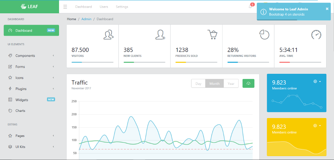Click the avg. time speedometer icon
This screenshot has height=160, width=334.
(x=316, y=34)
